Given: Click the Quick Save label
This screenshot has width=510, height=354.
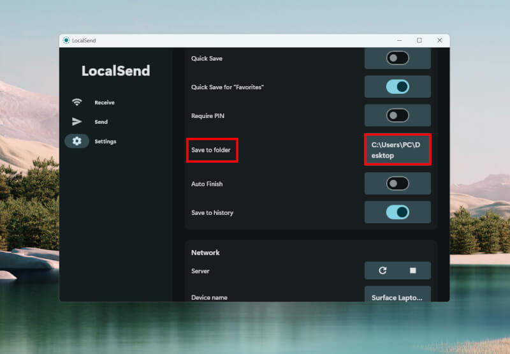Looking at the screenshot, I should pos(207,59).
